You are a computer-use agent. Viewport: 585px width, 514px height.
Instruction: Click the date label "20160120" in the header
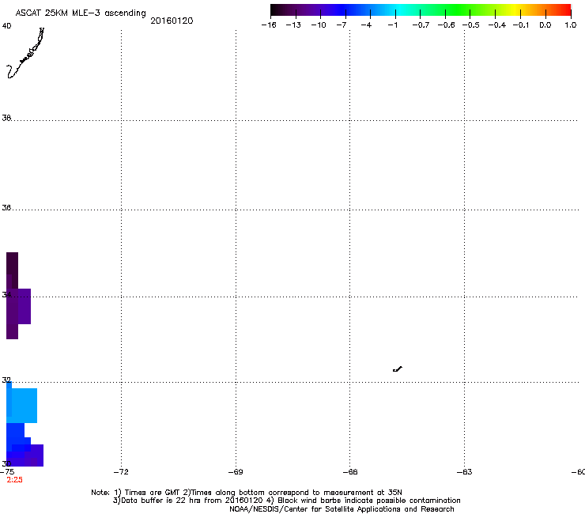tap(172, 21)
